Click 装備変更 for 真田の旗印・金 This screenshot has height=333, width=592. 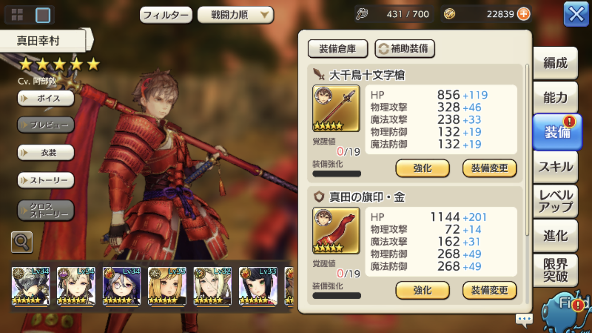coord(489,291)
